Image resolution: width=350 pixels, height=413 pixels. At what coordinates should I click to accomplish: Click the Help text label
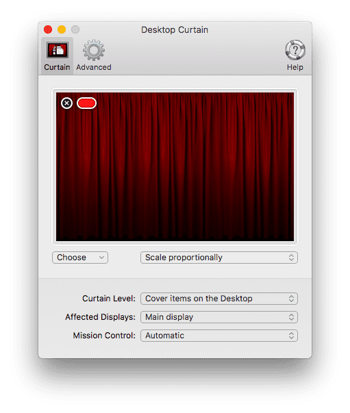pos(295,67)
